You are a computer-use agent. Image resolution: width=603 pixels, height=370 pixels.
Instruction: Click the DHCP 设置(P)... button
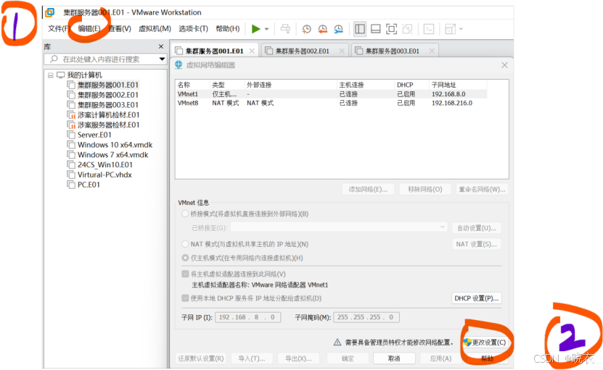pos(476,298)
